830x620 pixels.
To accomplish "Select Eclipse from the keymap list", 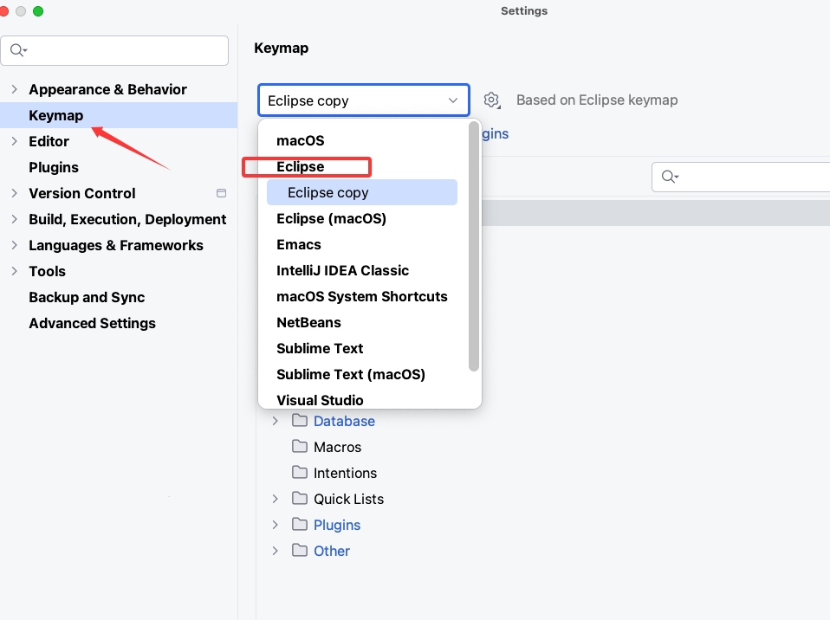I will coord(300,166).
